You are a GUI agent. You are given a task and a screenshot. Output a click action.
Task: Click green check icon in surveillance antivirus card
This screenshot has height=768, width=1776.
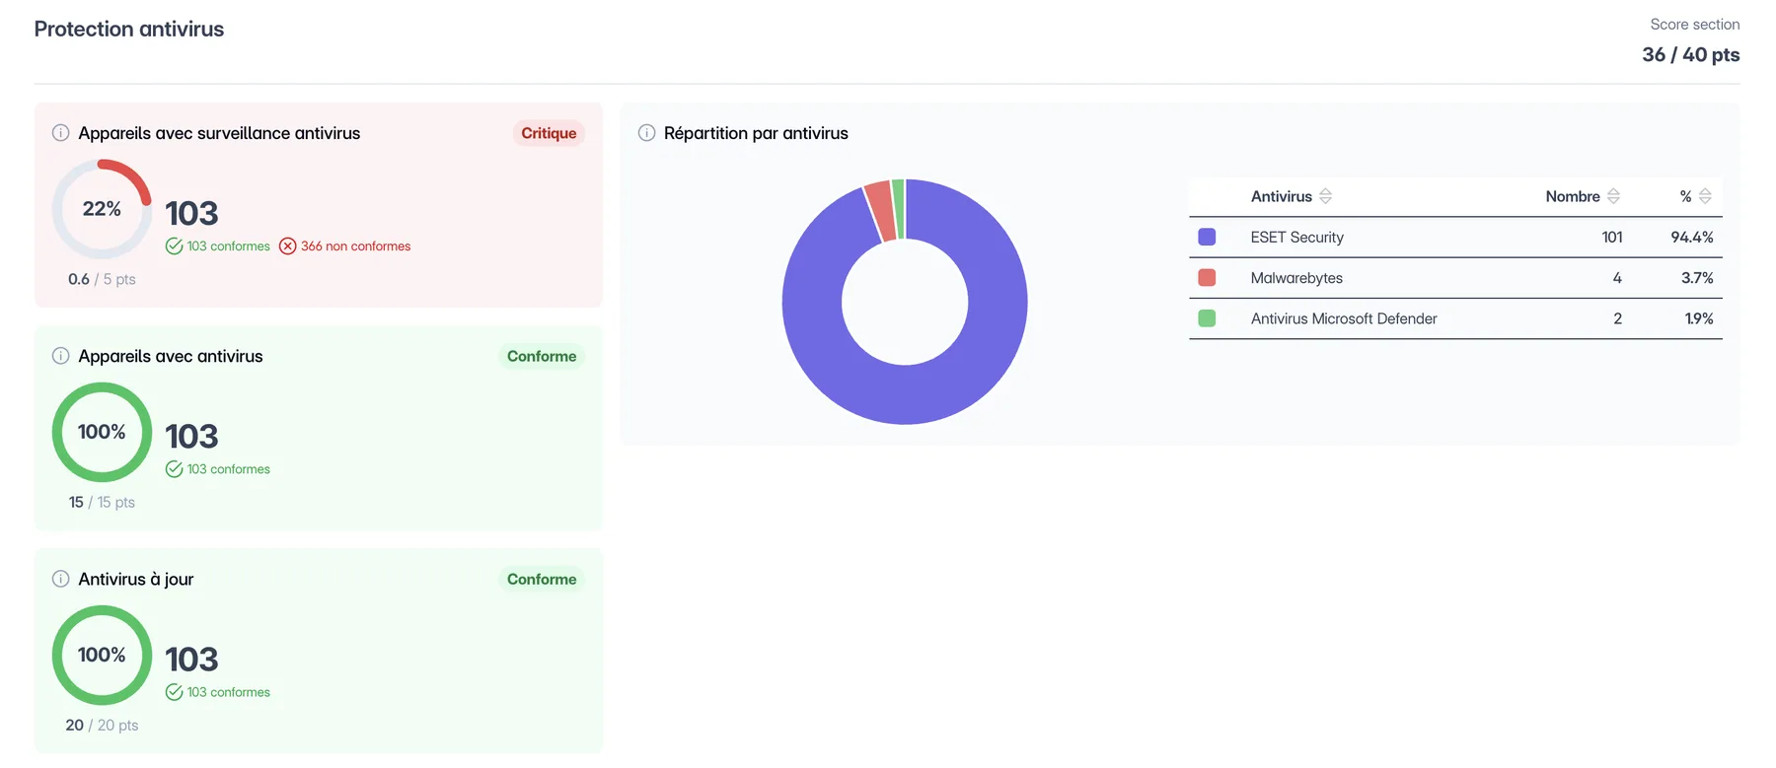(174, 246)
